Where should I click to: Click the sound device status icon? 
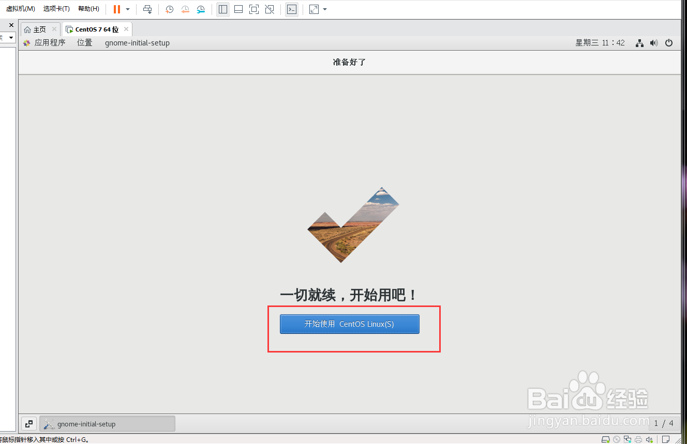pyautogui.click(x=650, y=439)
